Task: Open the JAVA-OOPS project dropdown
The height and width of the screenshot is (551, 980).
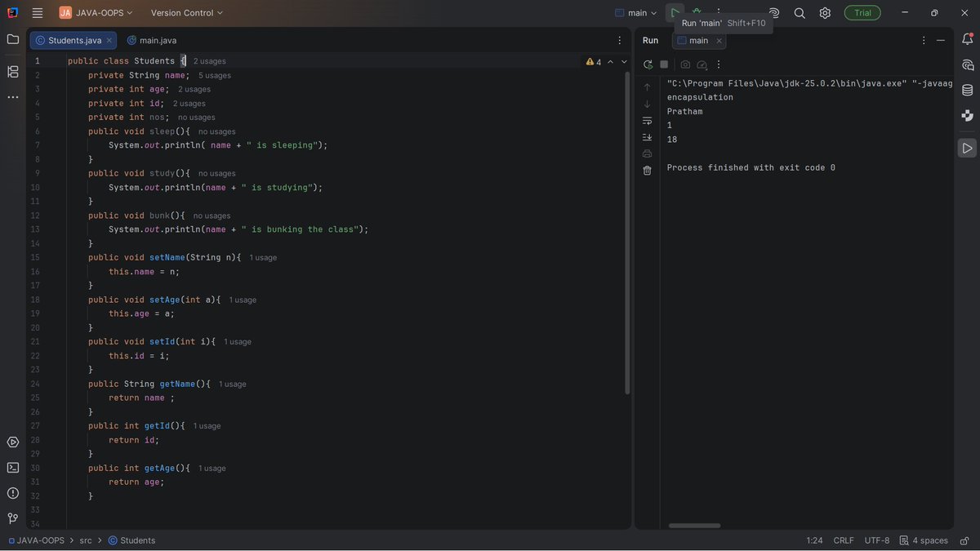Action: (x=96, y=13)
